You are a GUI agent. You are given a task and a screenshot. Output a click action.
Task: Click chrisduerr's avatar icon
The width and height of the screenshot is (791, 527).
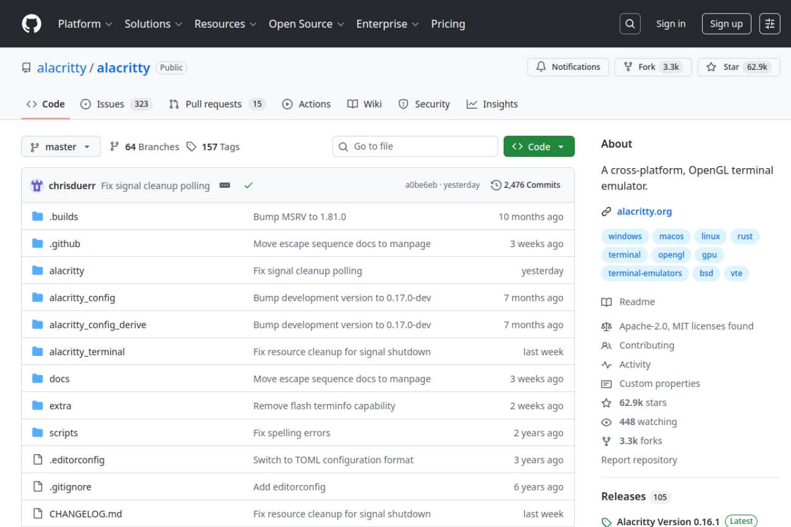tap(36, 185)
